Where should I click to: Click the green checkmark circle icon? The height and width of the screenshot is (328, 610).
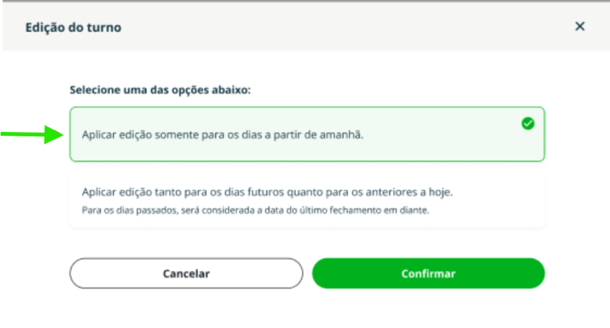tap(528, 123)
